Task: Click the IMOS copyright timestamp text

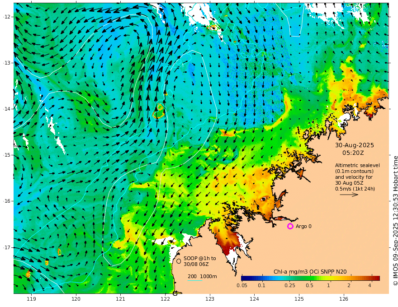Action: pos(395,221)
